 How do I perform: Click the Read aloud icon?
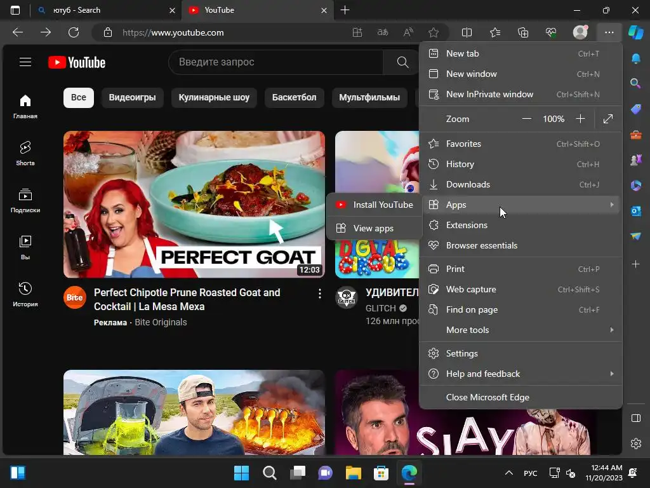coord(408,32)
